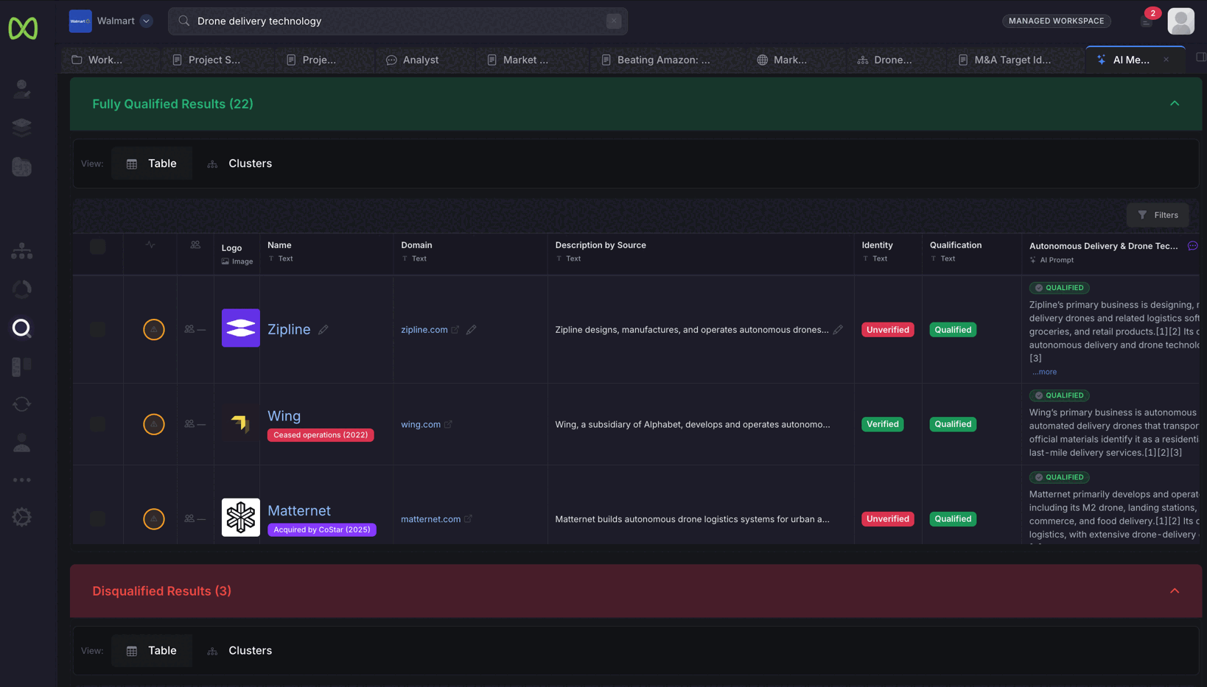This screenshot has height=687, width=1207.
Task: Click the people icon in the Matternet row
Action: pos(190,519)
